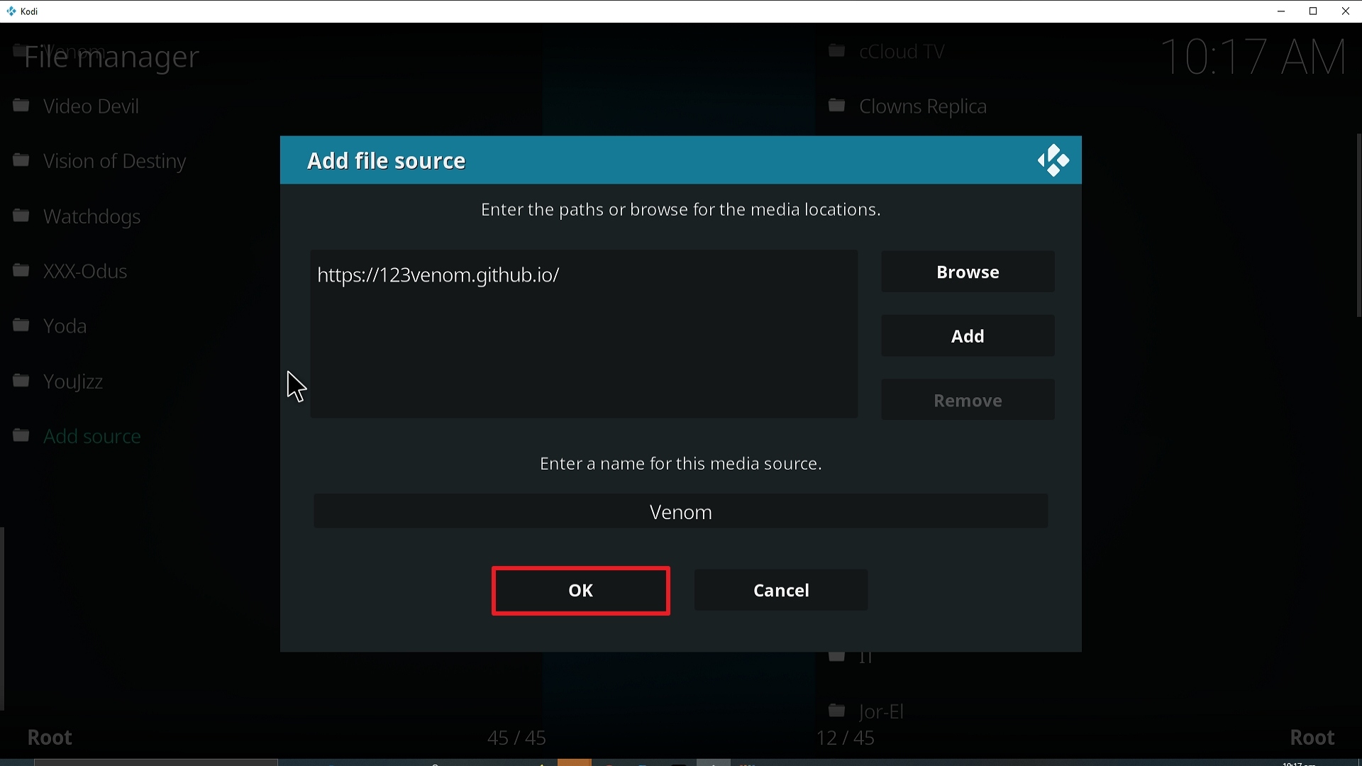Click the Kodi icon in title bar
1362x766 pixels.
pos(11,11)
